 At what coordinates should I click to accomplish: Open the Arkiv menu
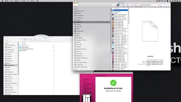pos(11,1)
